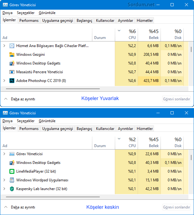Screen dimensions: 194x215
Task: Select the Kaspersky Lab launcher shield icon
Action: pyautogui.click(x=12, y=189)
